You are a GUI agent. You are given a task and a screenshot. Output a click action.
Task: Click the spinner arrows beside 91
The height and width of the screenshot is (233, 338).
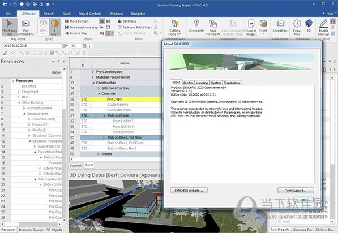89,46
